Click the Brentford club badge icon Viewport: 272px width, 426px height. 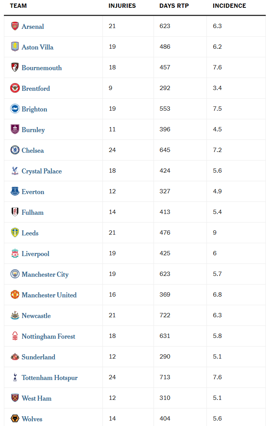point(15,88)
